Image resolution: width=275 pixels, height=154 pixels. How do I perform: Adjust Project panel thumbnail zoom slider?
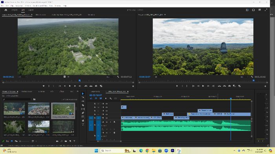(x=24, y=141)
